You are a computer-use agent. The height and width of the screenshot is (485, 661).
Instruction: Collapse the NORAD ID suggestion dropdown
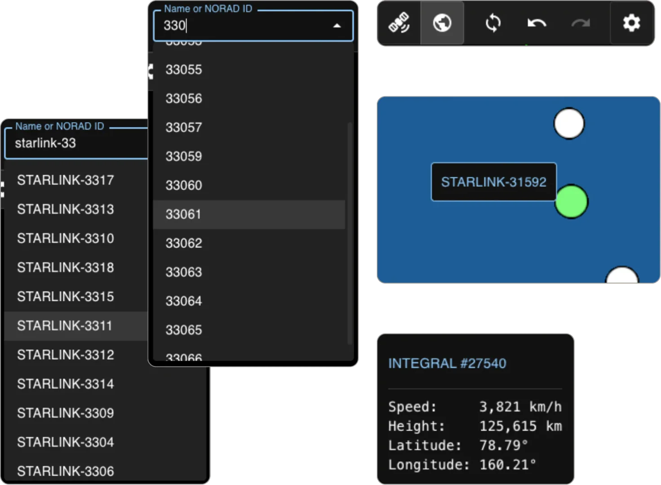[337, 26]
